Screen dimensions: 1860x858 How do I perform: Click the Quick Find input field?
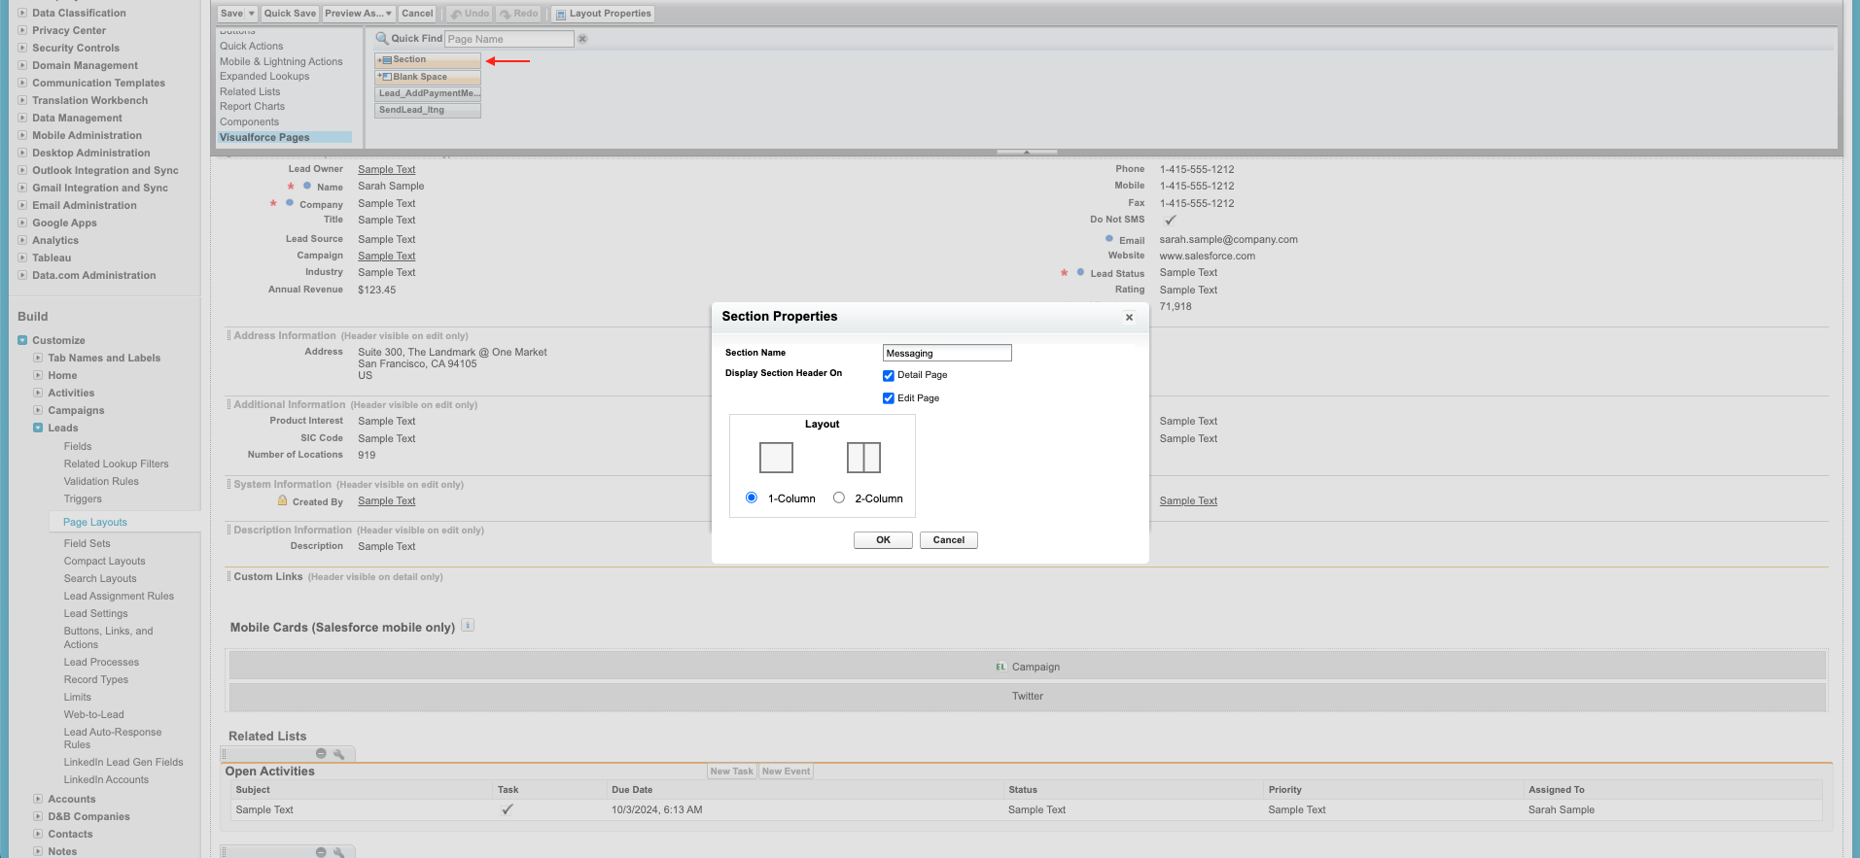(x=509, y=39)
